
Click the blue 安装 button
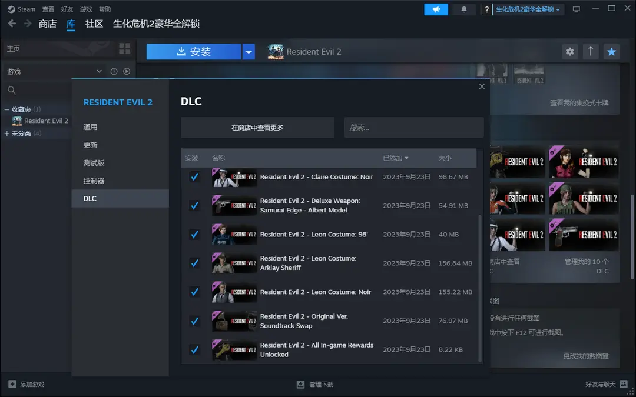(x=194, y=51)
